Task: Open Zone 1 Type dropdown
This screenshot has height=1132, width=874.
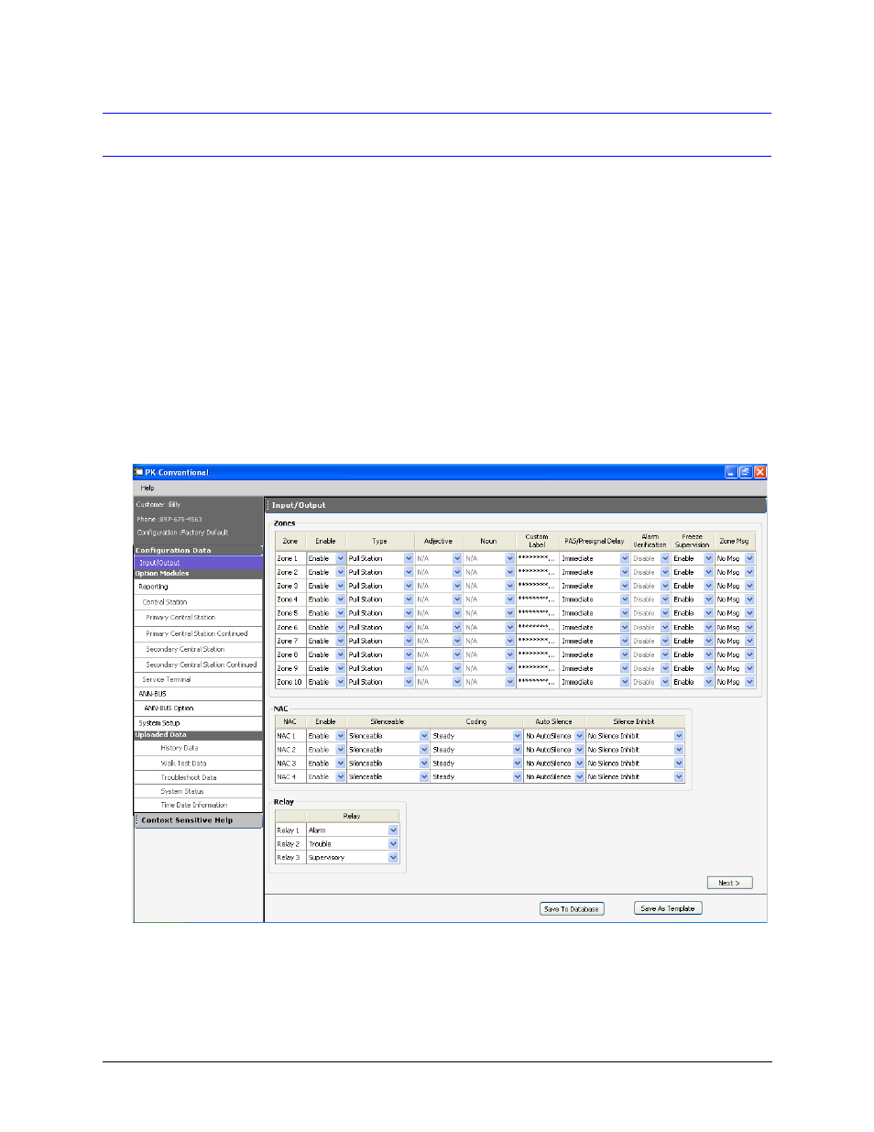Action: pos(409,558)
